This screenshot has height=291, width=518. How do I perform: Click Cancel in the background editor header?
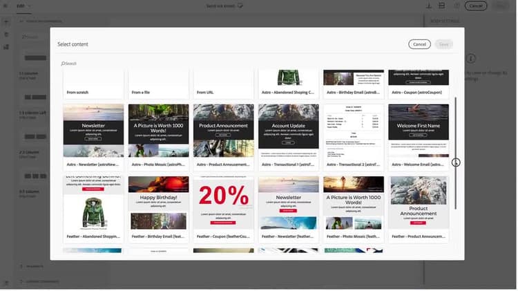[x=476, y=6]
